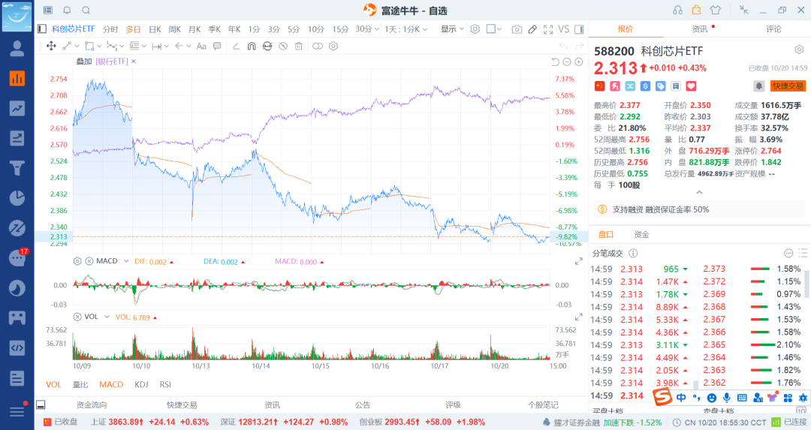Open the 1天:1分K period dropdown
811x430 pixels.
pyautogui.click(x=406, y=29)
